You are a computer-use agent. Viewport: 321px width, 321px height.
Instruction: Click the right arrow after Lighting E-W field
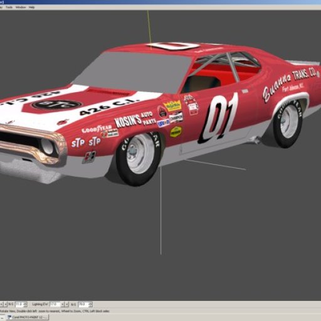(x=67, y=304)
